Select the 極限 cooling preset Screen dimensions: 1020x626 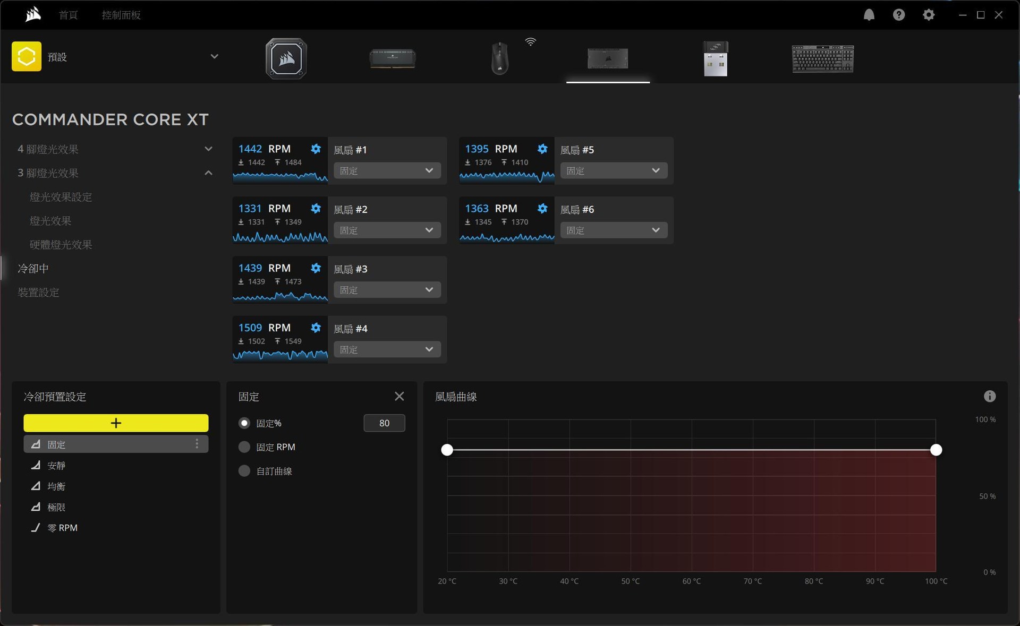click(x=116, y=507)
